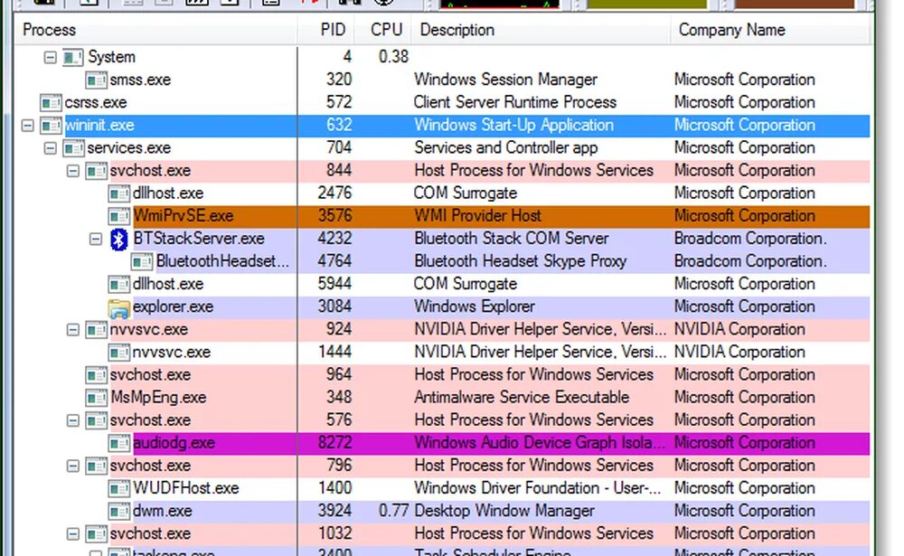Click the icon for WmiPrvSE.exe

coord(118,216)
